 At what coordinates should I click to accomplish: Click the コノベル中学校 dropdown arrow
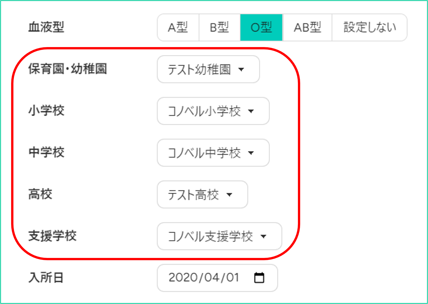[x=251, y=153]
